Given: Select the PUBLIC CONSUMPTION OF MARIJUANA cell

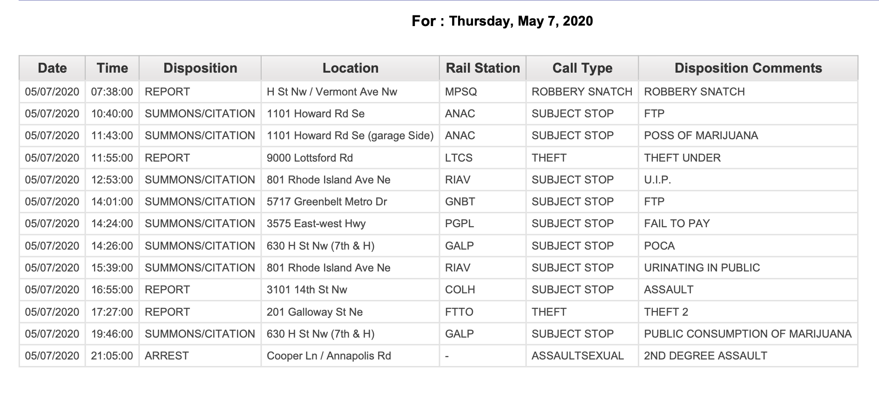Looking at the screenshot, I should click(x=748, y=334).
